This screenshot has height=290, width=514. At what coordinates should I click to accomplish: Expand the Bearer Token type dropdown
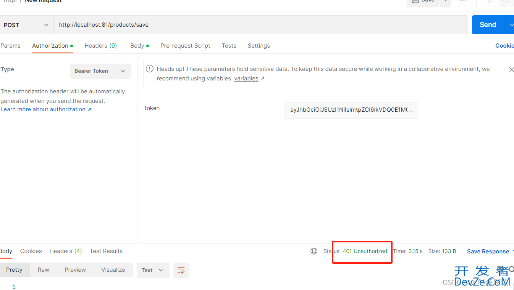pos(100,71)
